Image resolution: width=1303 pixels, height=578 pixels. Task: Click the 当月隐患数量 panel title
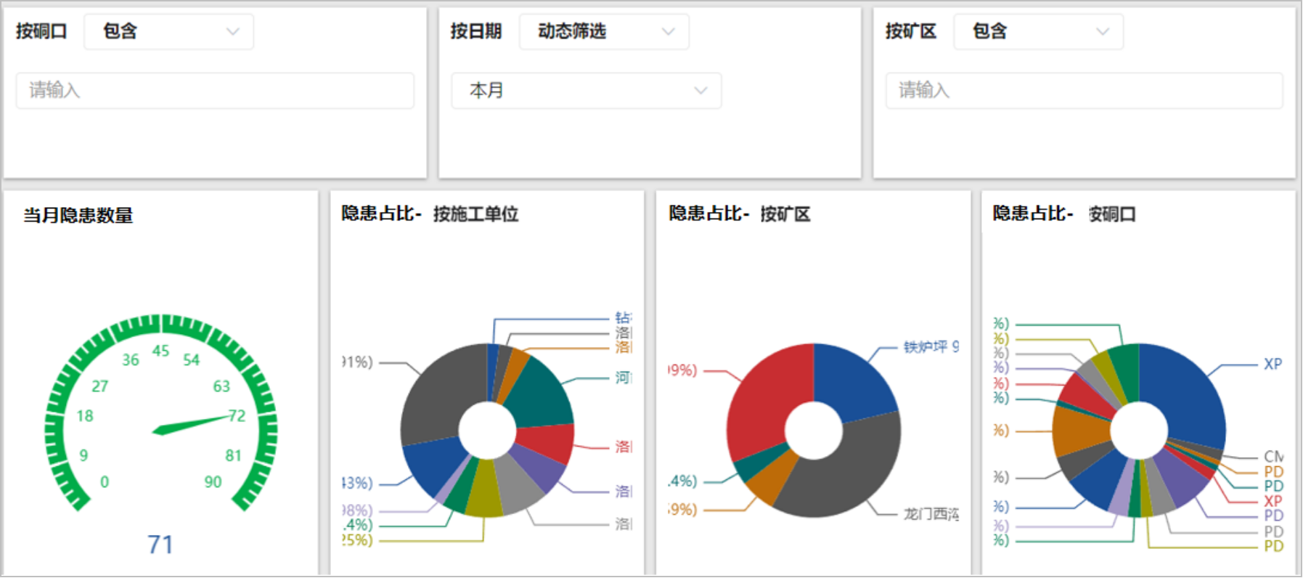coord(78,216)
